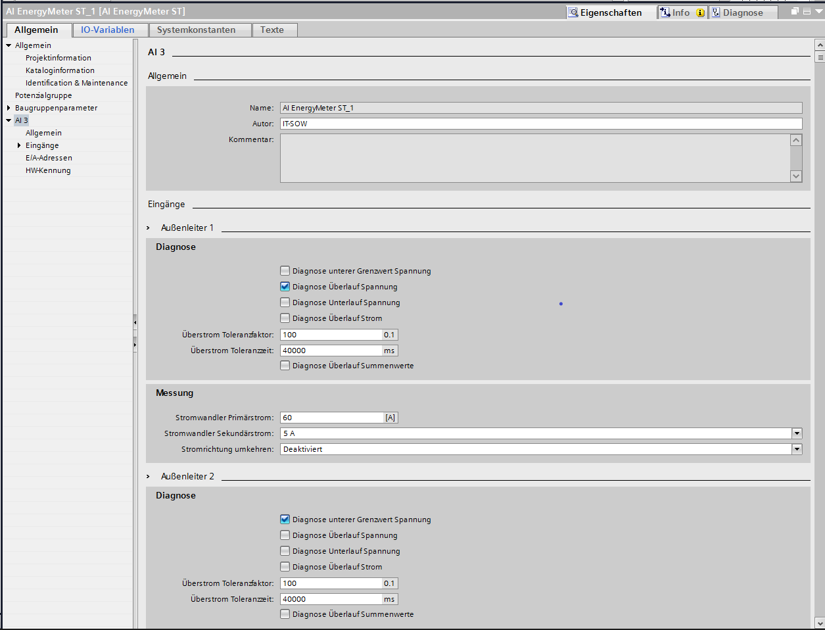Click the Info tab arrow icon

pyautogui.click(x=665, y=12)
